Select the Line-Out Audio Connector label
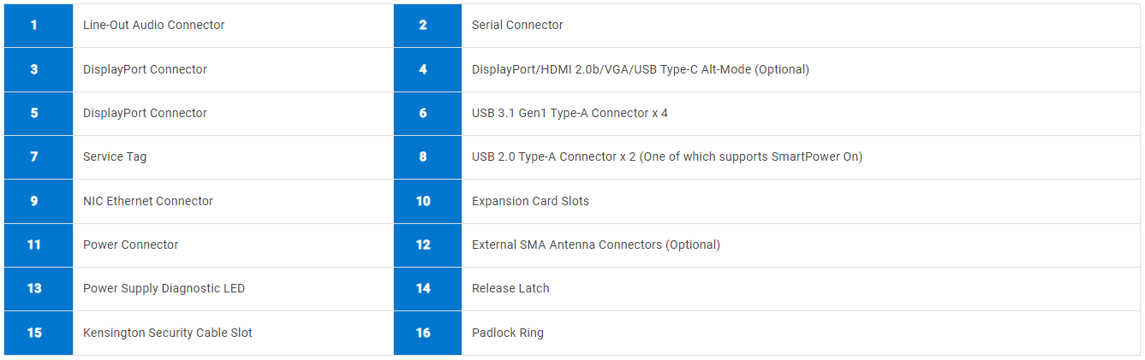 [x=154, y=26]
